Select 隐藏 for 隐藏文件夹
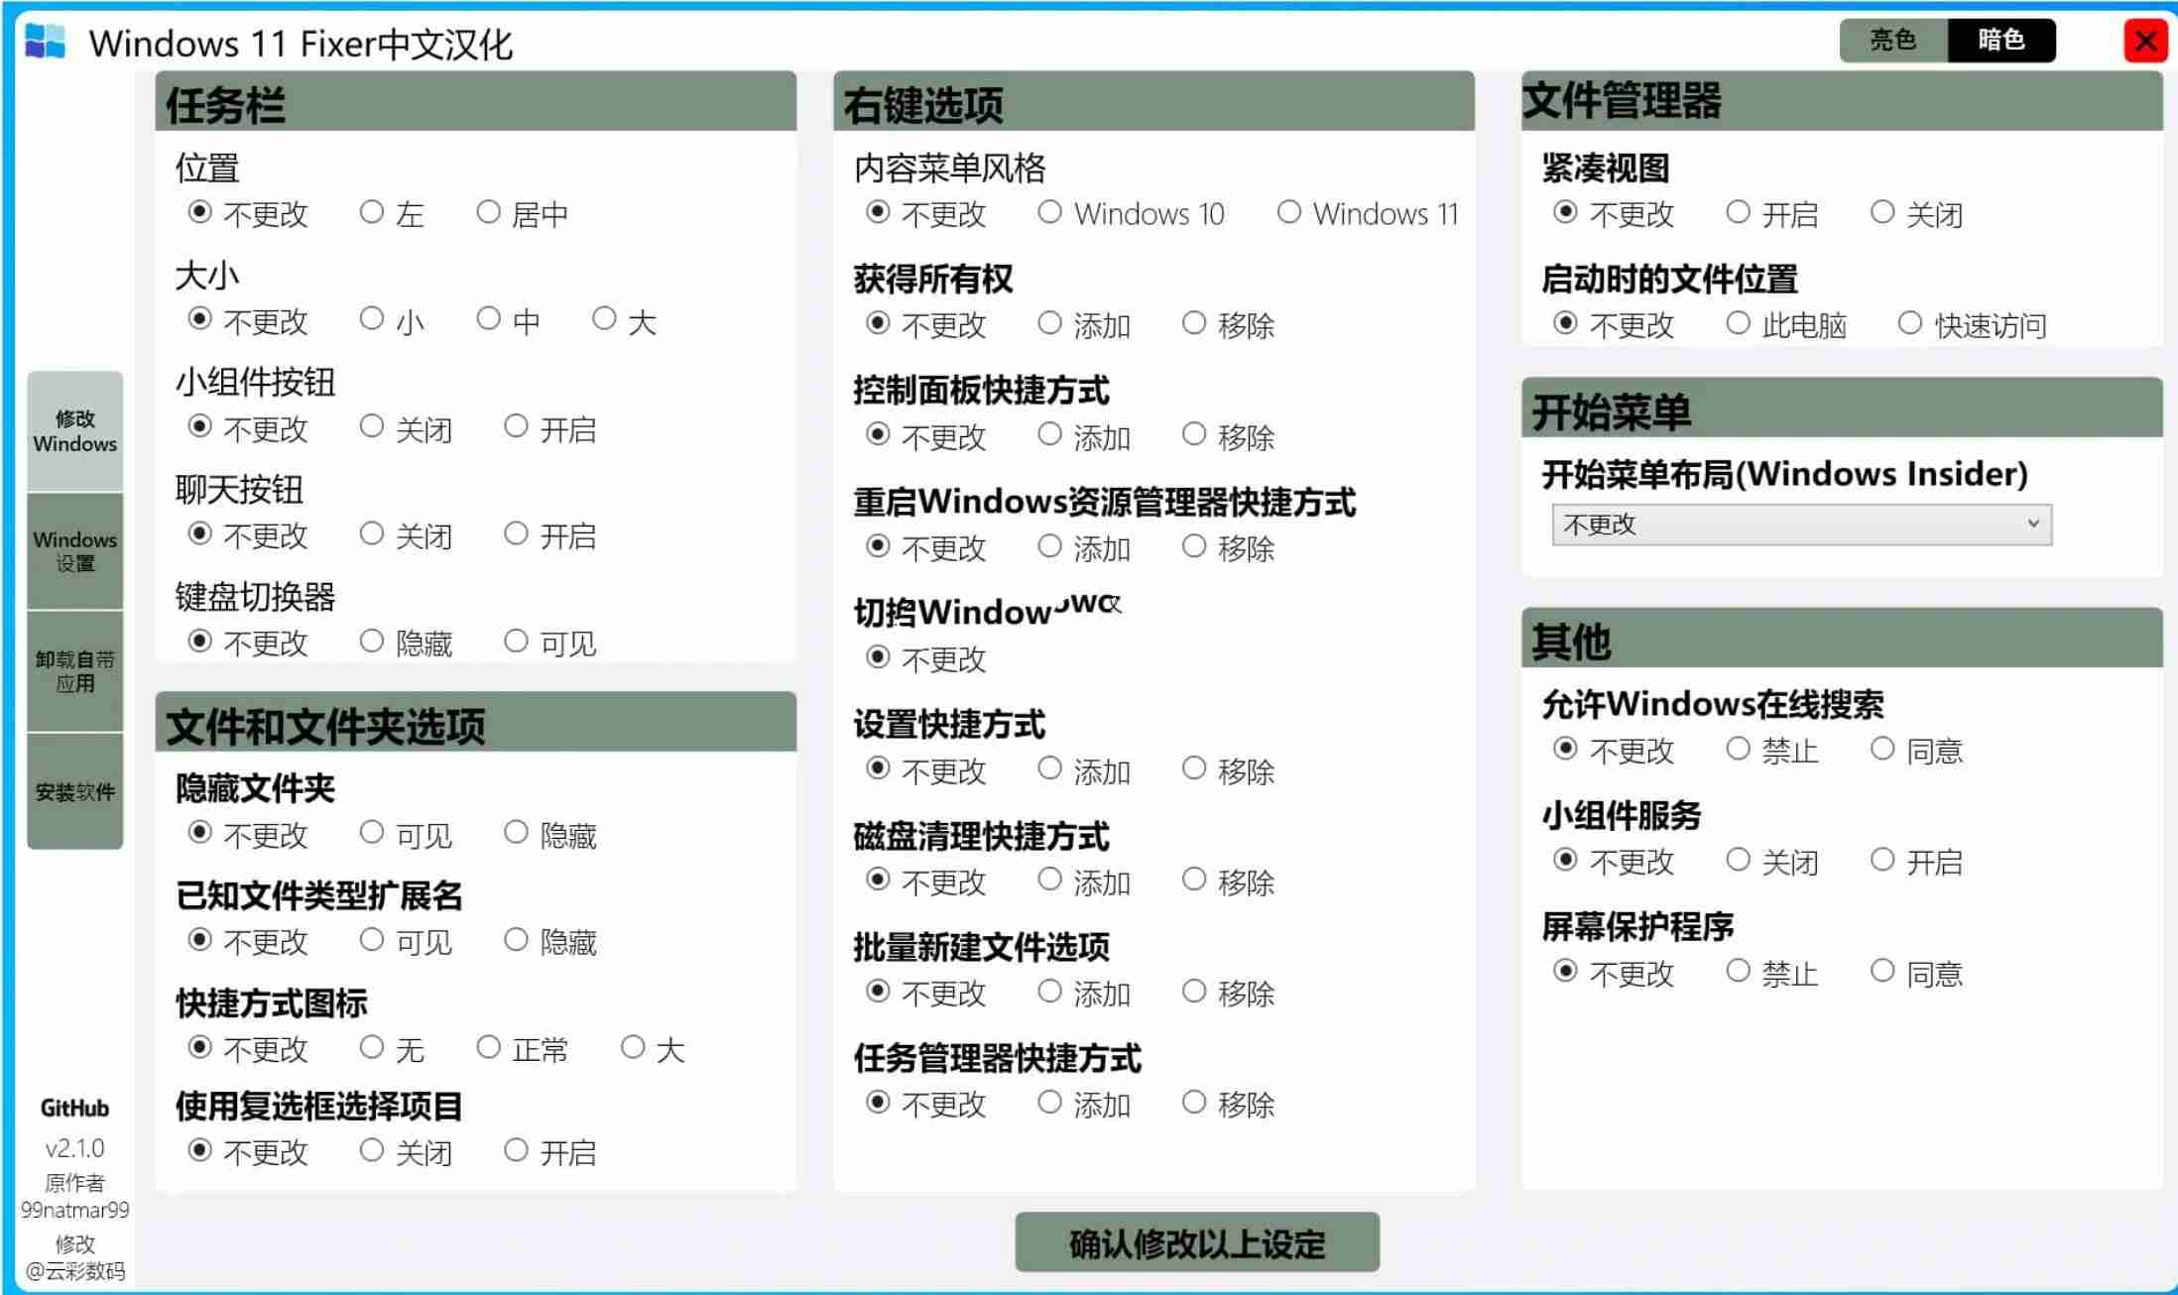This screenshot has height=1295, width=2178. point(550,834)
